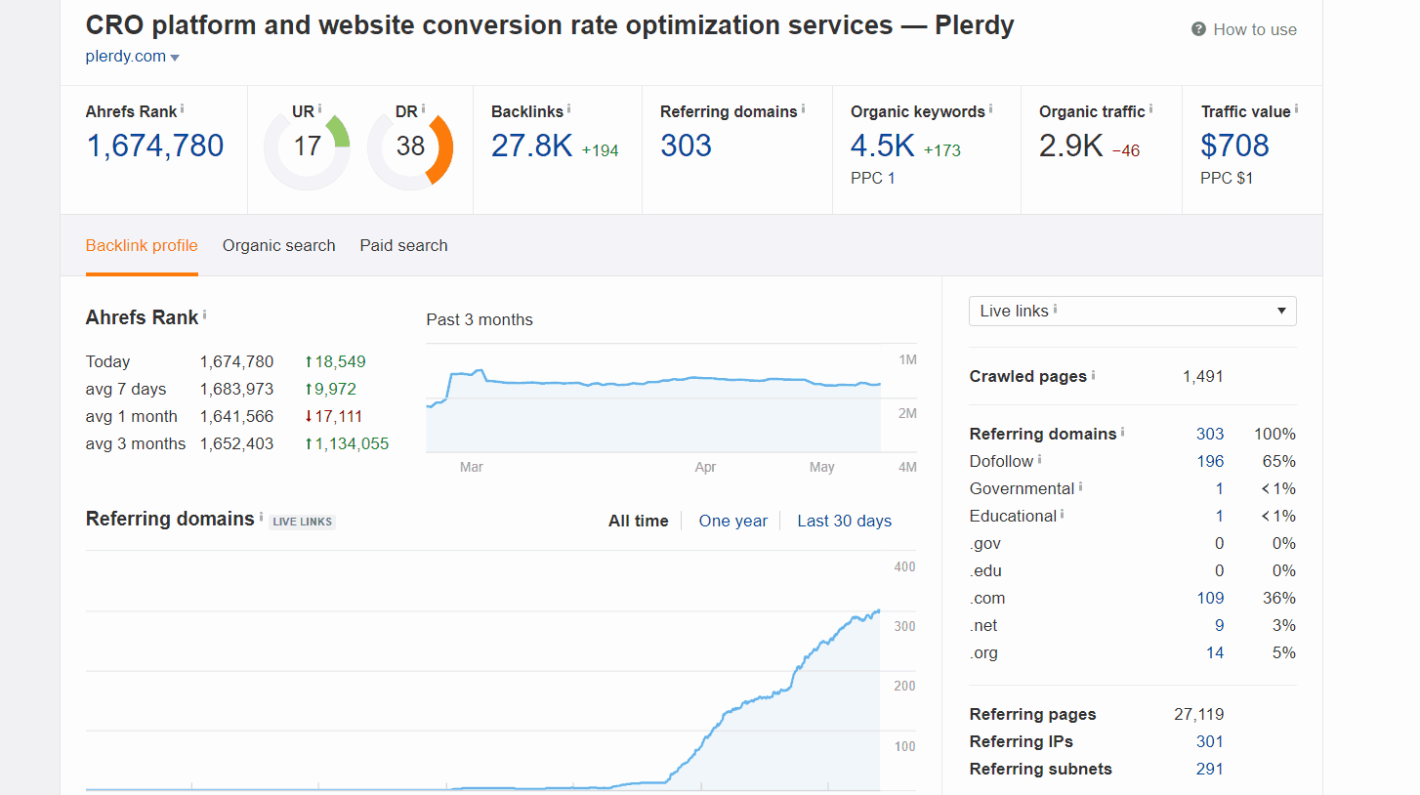Open sidebar Referring domains count 303
1420x795 pixels.
pos(1210,434)
